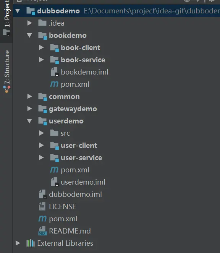The image size is (220, 253).
Task: Expand the External Libraries node
Action: coord(18,243)
